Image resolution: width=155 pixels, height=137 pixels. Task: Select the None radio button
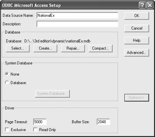(x=7, y=74)
